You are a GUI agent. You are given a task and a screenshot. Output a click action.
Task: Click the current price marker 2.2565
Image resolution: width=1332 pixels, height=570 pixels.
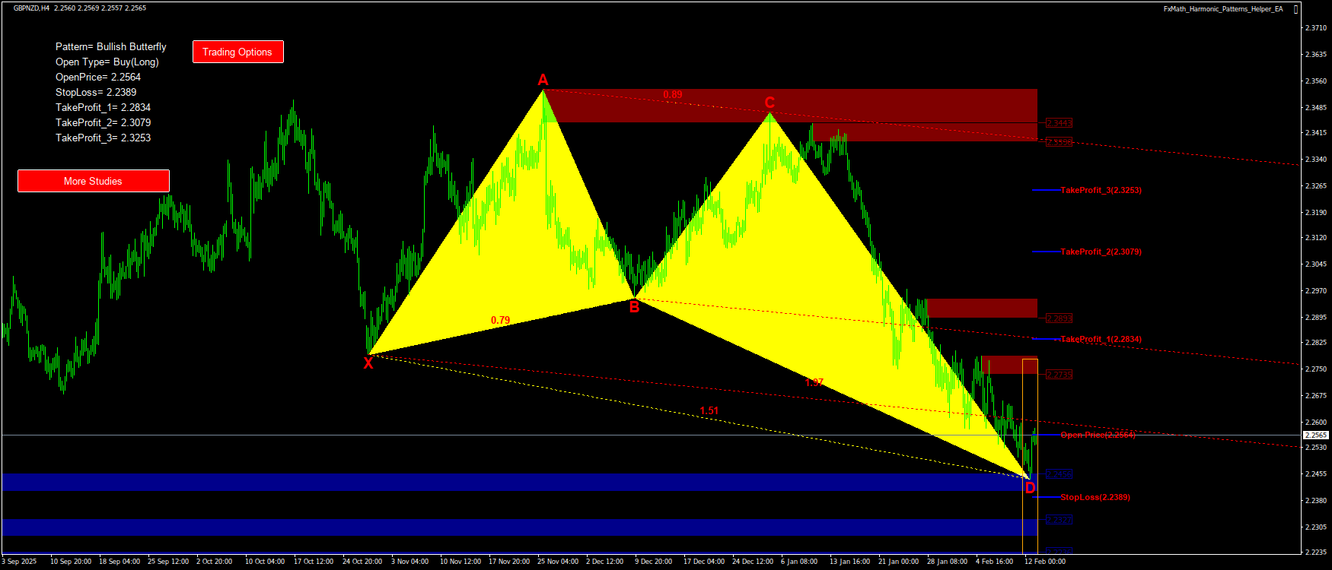coord(1316,435)
